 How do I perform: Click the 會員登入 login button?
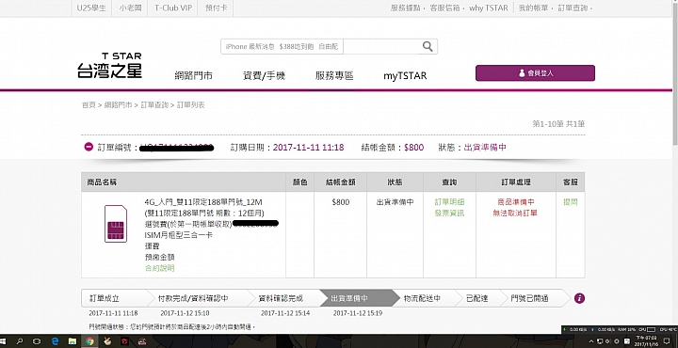click(x=535, y=73)
